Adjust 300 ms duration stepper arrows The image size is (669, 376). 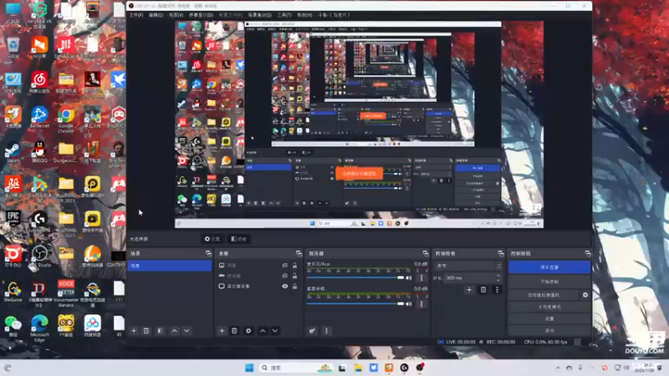coord(498,277)
